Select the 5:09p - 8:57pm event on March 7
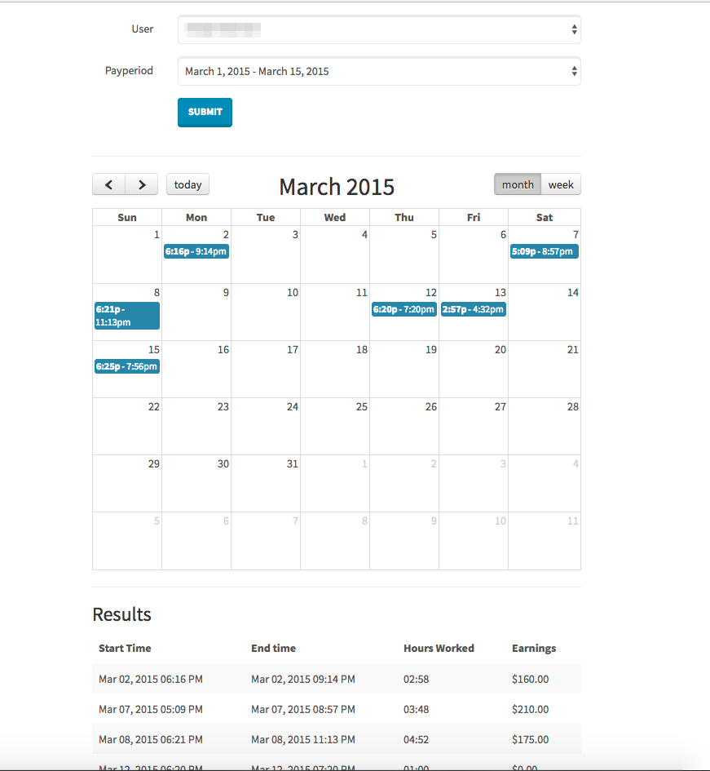 pos(544,251)
